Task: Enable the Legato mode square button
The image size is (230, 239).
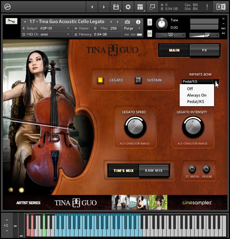Action: coord(100,80)
